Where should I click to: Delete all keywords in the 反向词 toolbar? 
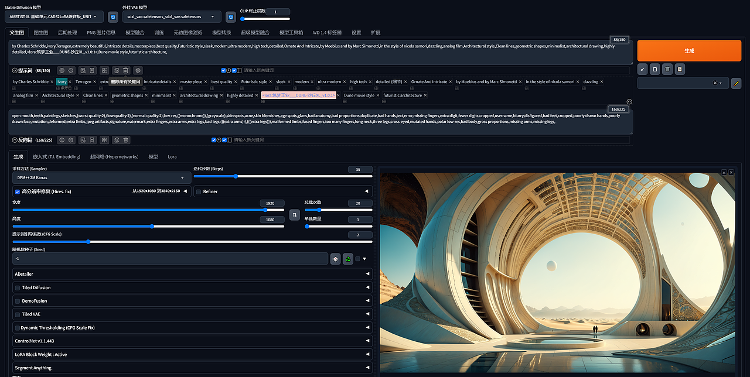(125, 140)
